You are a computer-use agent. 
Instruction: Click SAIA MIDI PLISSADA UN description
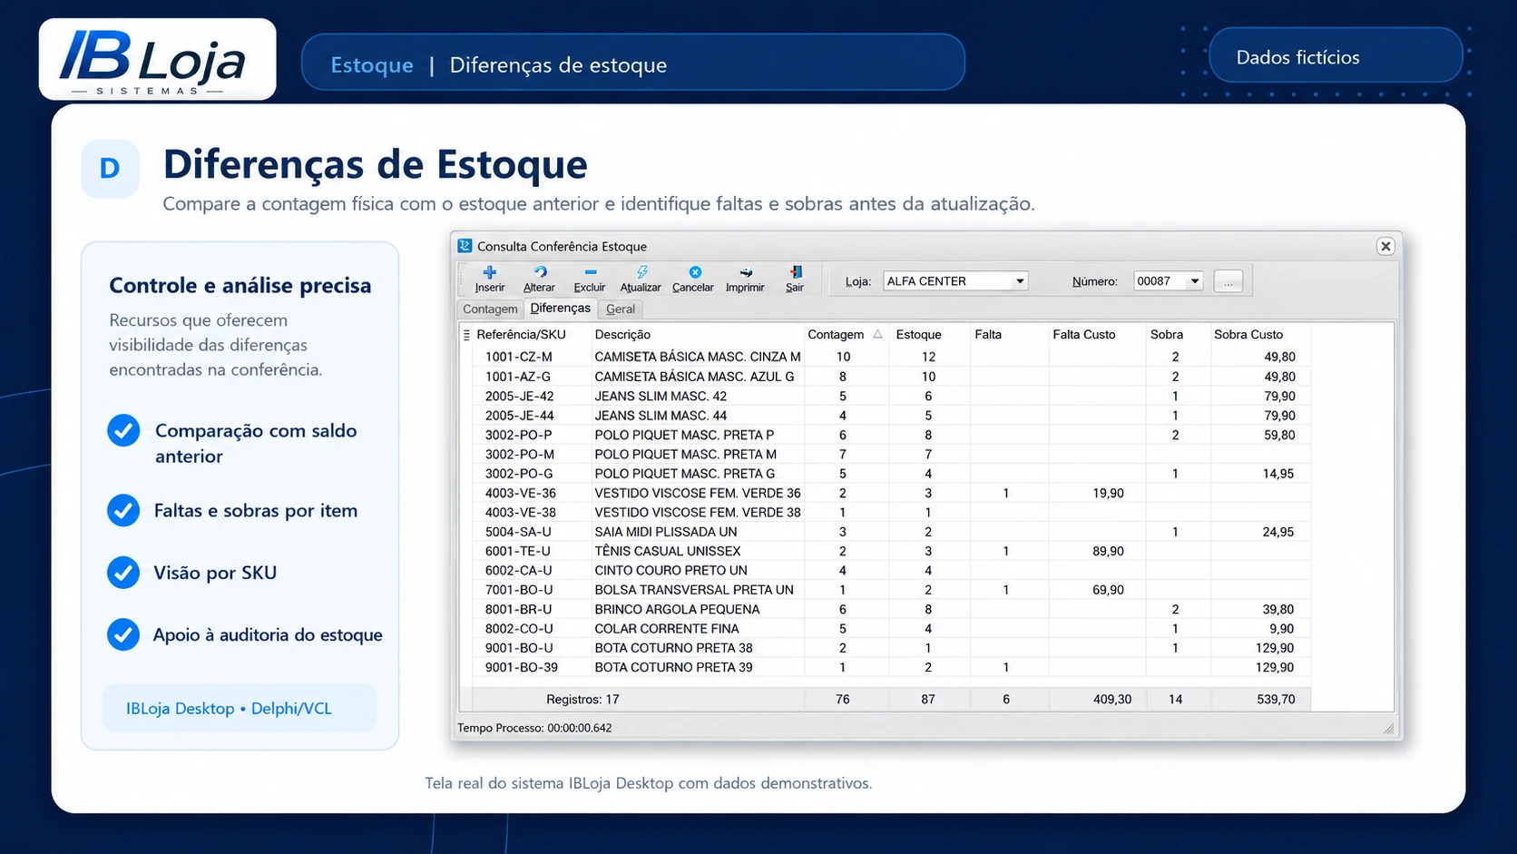coord(665,532)
